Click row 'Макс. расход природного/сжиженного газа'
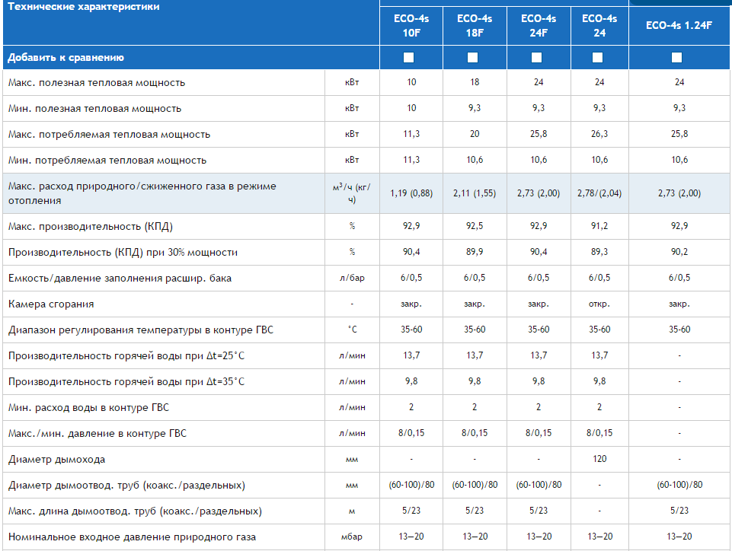This screenshot has height=551, width=732. tap(366, 193)
